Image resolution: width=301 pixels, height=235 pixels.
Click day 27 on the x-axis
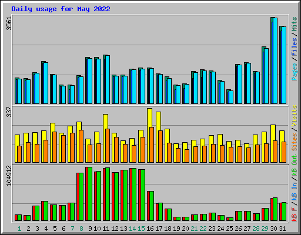tap(247, 229)
